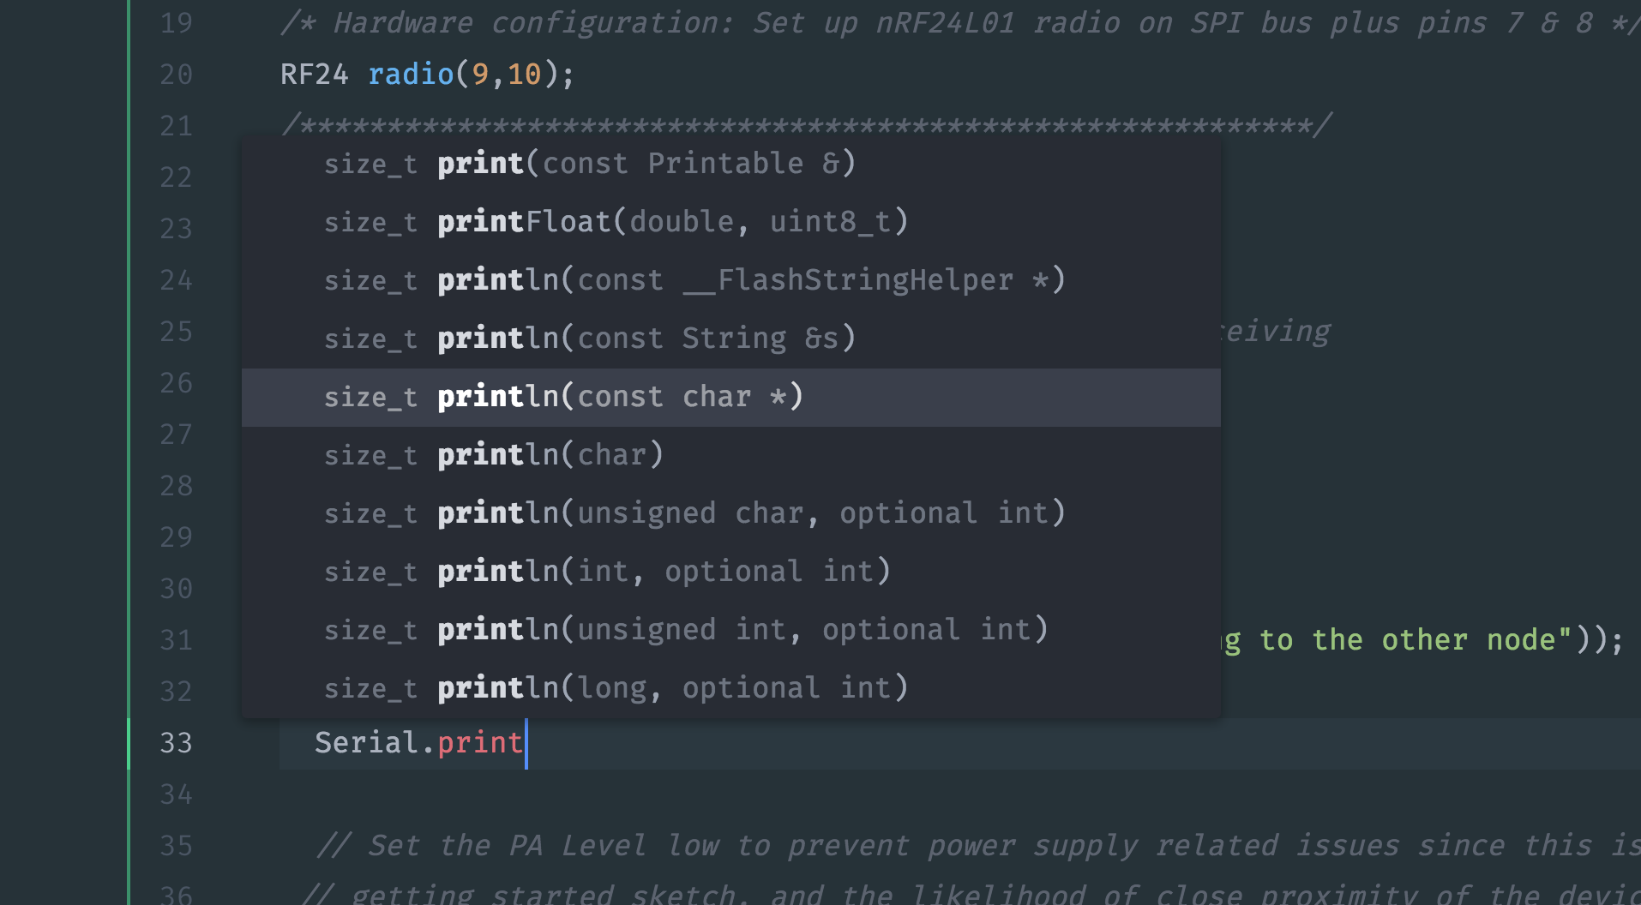Choose println(const String &s) suggestion

click(730, 339)
